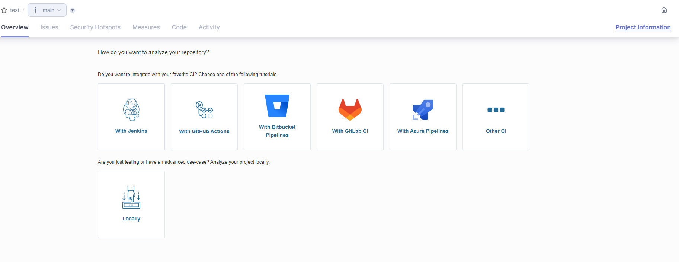Click the GitLab fox logo
Screen dimensions: 679x262
coord(350,110)
